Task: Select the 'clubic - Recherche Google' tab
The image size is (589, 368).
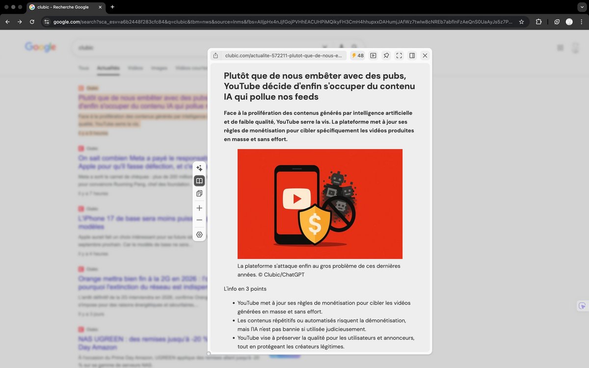Action: 66,7
